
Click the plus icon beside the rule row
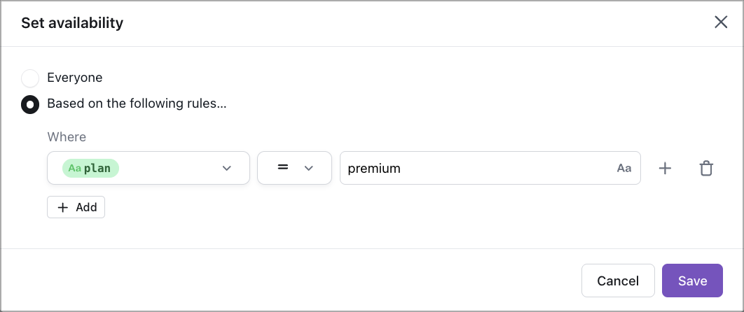[665, 168]
